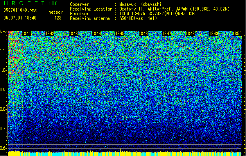This screenshot has height=156, width=246.
Task: Click the 1847 time marker label
Action: [x=167, y=34]
